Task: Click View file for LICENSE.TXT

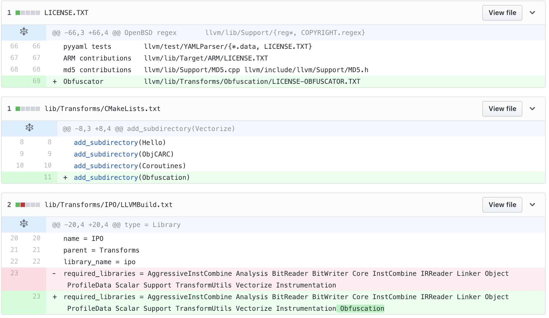Action: 502,13
